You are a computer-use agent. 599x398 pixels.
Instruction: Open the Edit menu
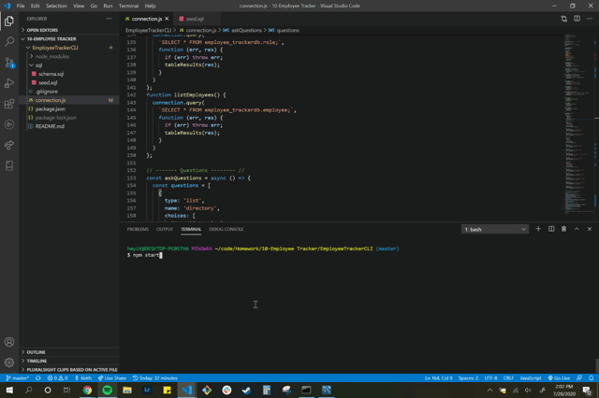pyautogui.click(x=36, y=6)
